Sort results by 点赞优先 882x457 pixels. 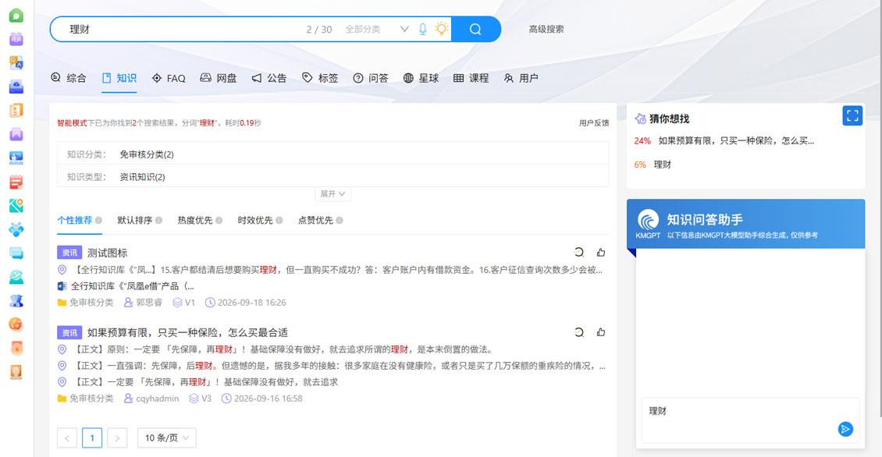315,221
